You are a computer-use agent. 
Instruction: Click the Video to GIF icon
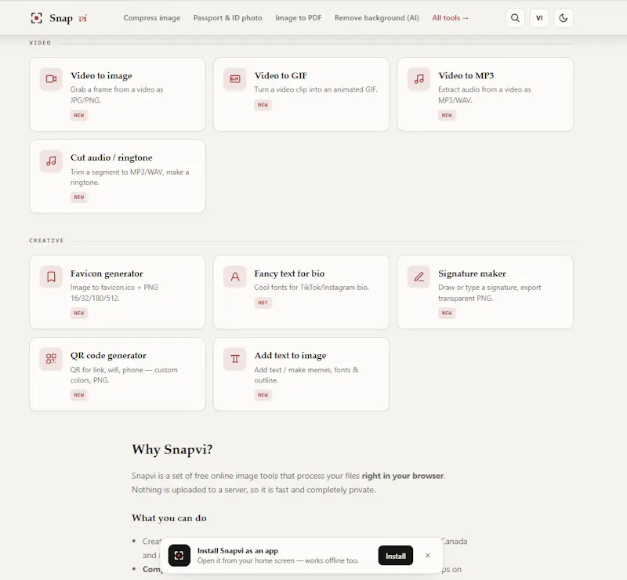(234, 79)
